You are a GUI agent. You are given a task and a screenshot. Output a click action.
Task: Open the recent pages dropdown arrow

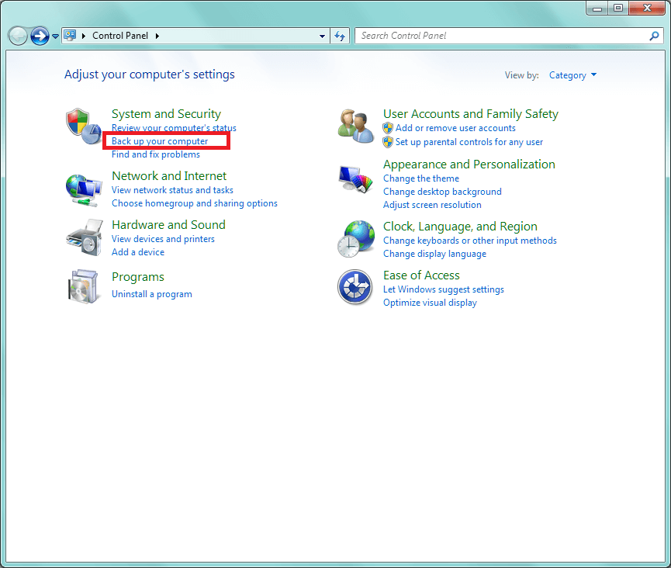(x=55, y=36)
